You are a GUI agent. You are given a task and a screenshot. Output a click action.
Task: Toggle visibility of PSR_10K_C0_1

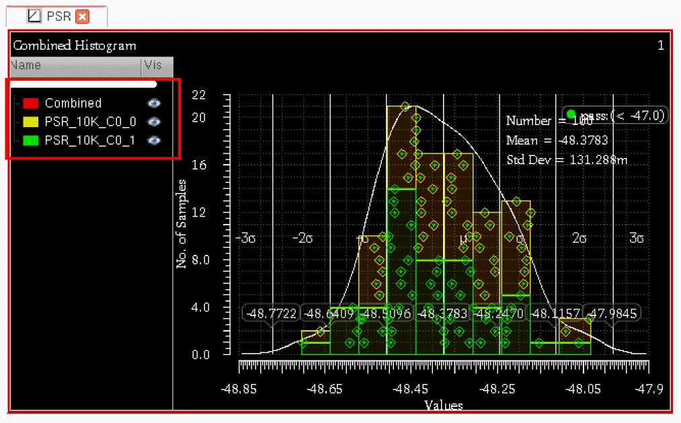154,141
